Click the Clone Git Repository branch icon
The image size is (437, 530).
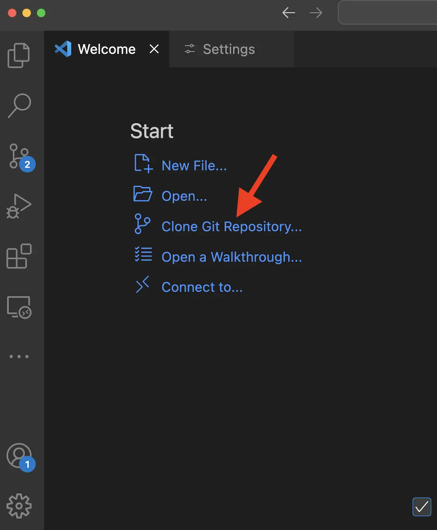(x=143, y=225)
